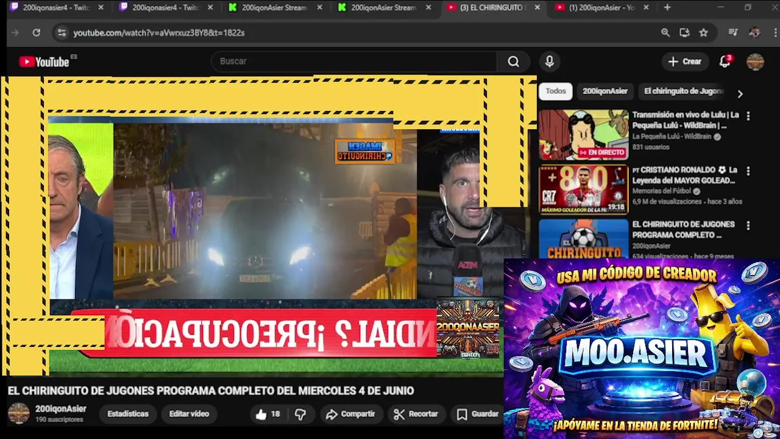Click the La Pequeña Lulú - WildBrain channel name
Image resolution: width=780 pixels, height=439 pixels.
point(673,137)
